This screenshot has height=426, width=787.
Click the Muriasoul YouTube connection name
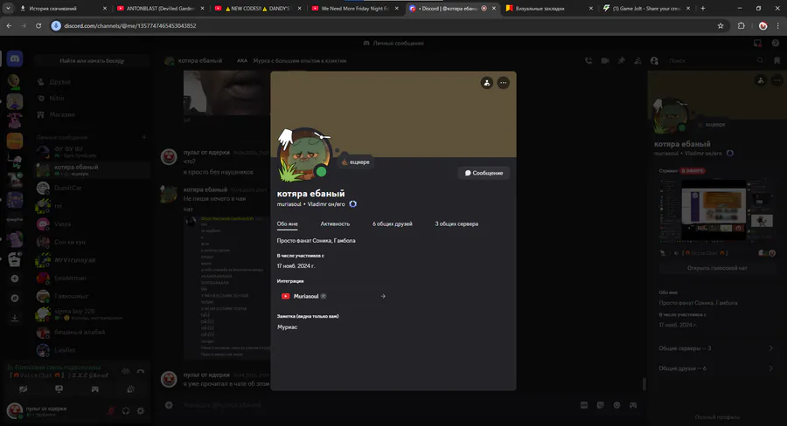tap(306, 296)
